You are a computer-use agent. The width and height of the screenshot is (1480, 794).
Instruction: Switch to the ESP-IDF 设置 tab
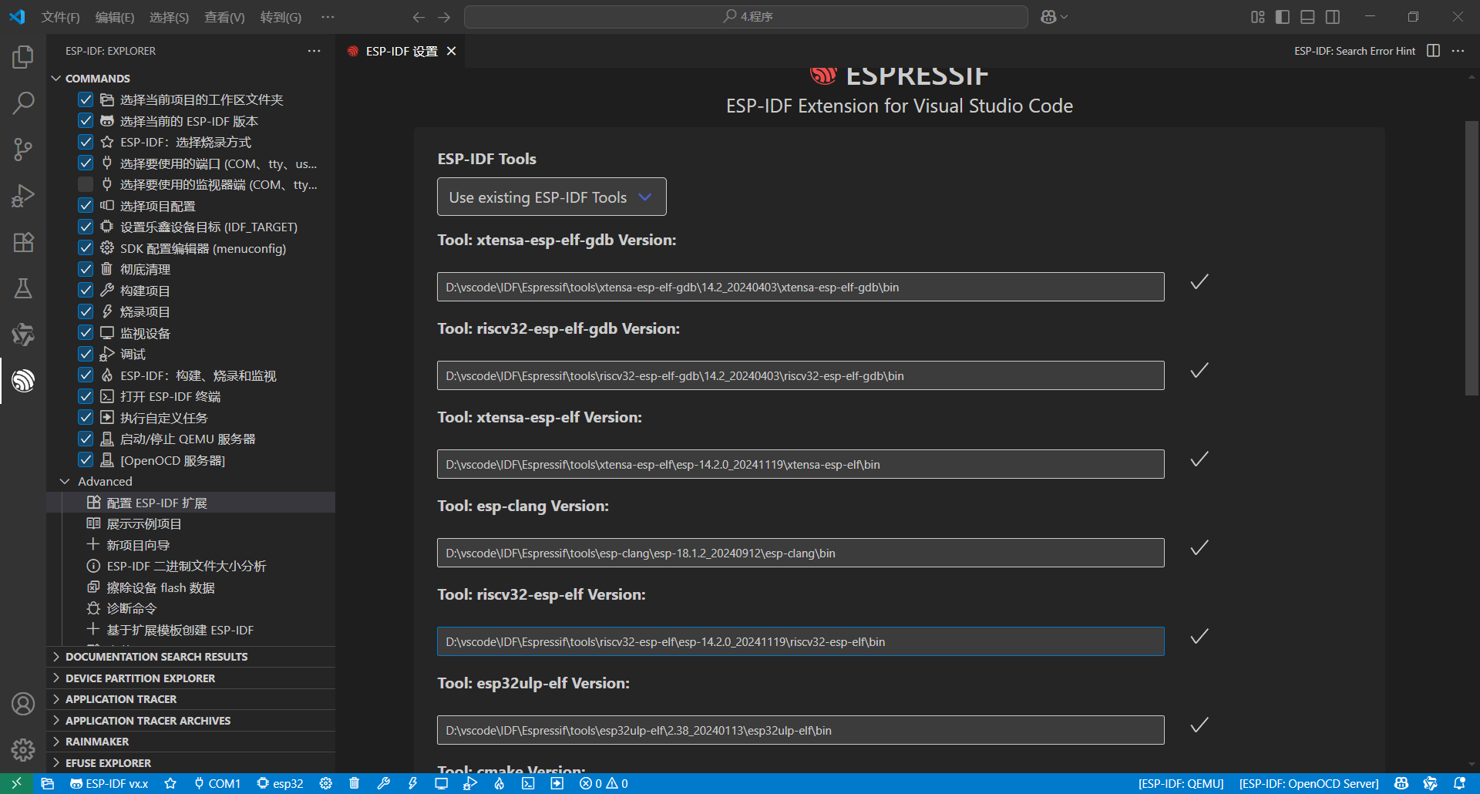point(400,51)
